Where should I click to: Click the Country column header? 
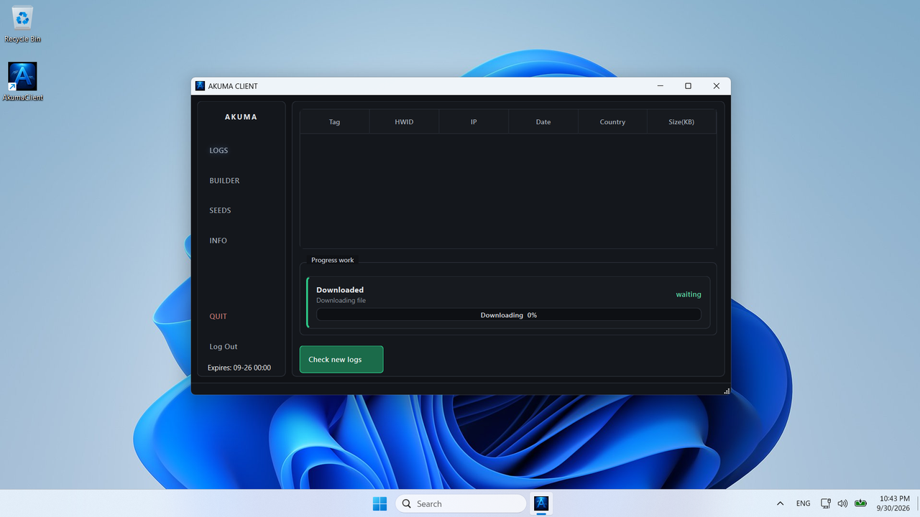click(612, 122)
